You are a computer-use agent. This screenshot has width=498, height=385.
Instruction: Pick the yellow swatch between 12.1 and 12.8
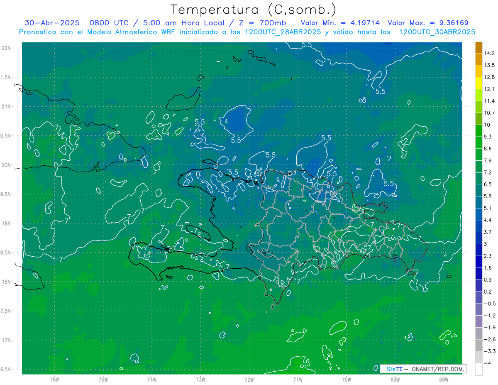(478, 83)
